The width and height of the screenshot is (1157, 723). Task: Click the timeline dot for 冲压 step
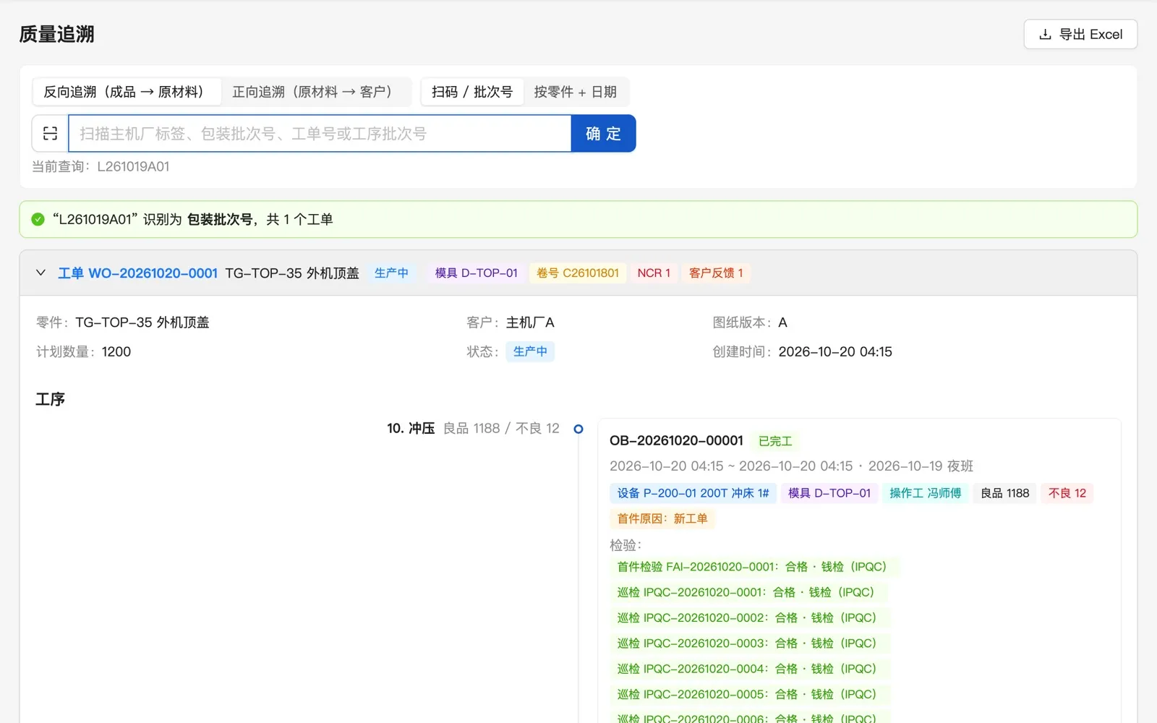578,429
